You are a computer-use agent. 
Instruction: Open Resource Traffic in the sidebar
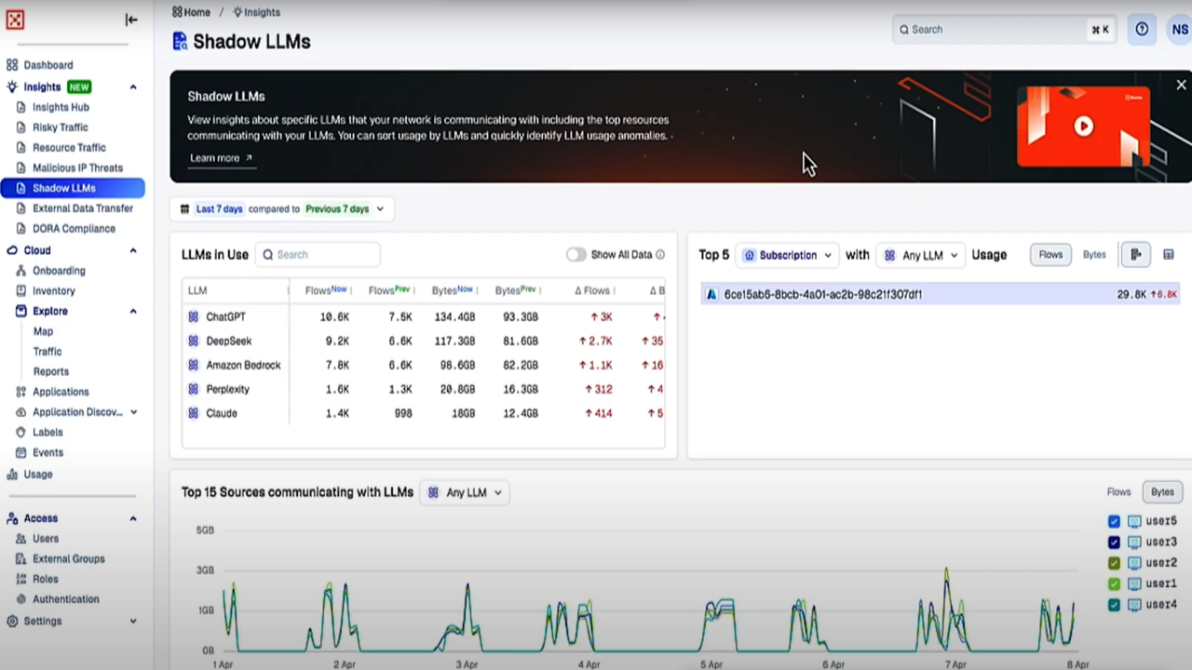pos(69,148)
